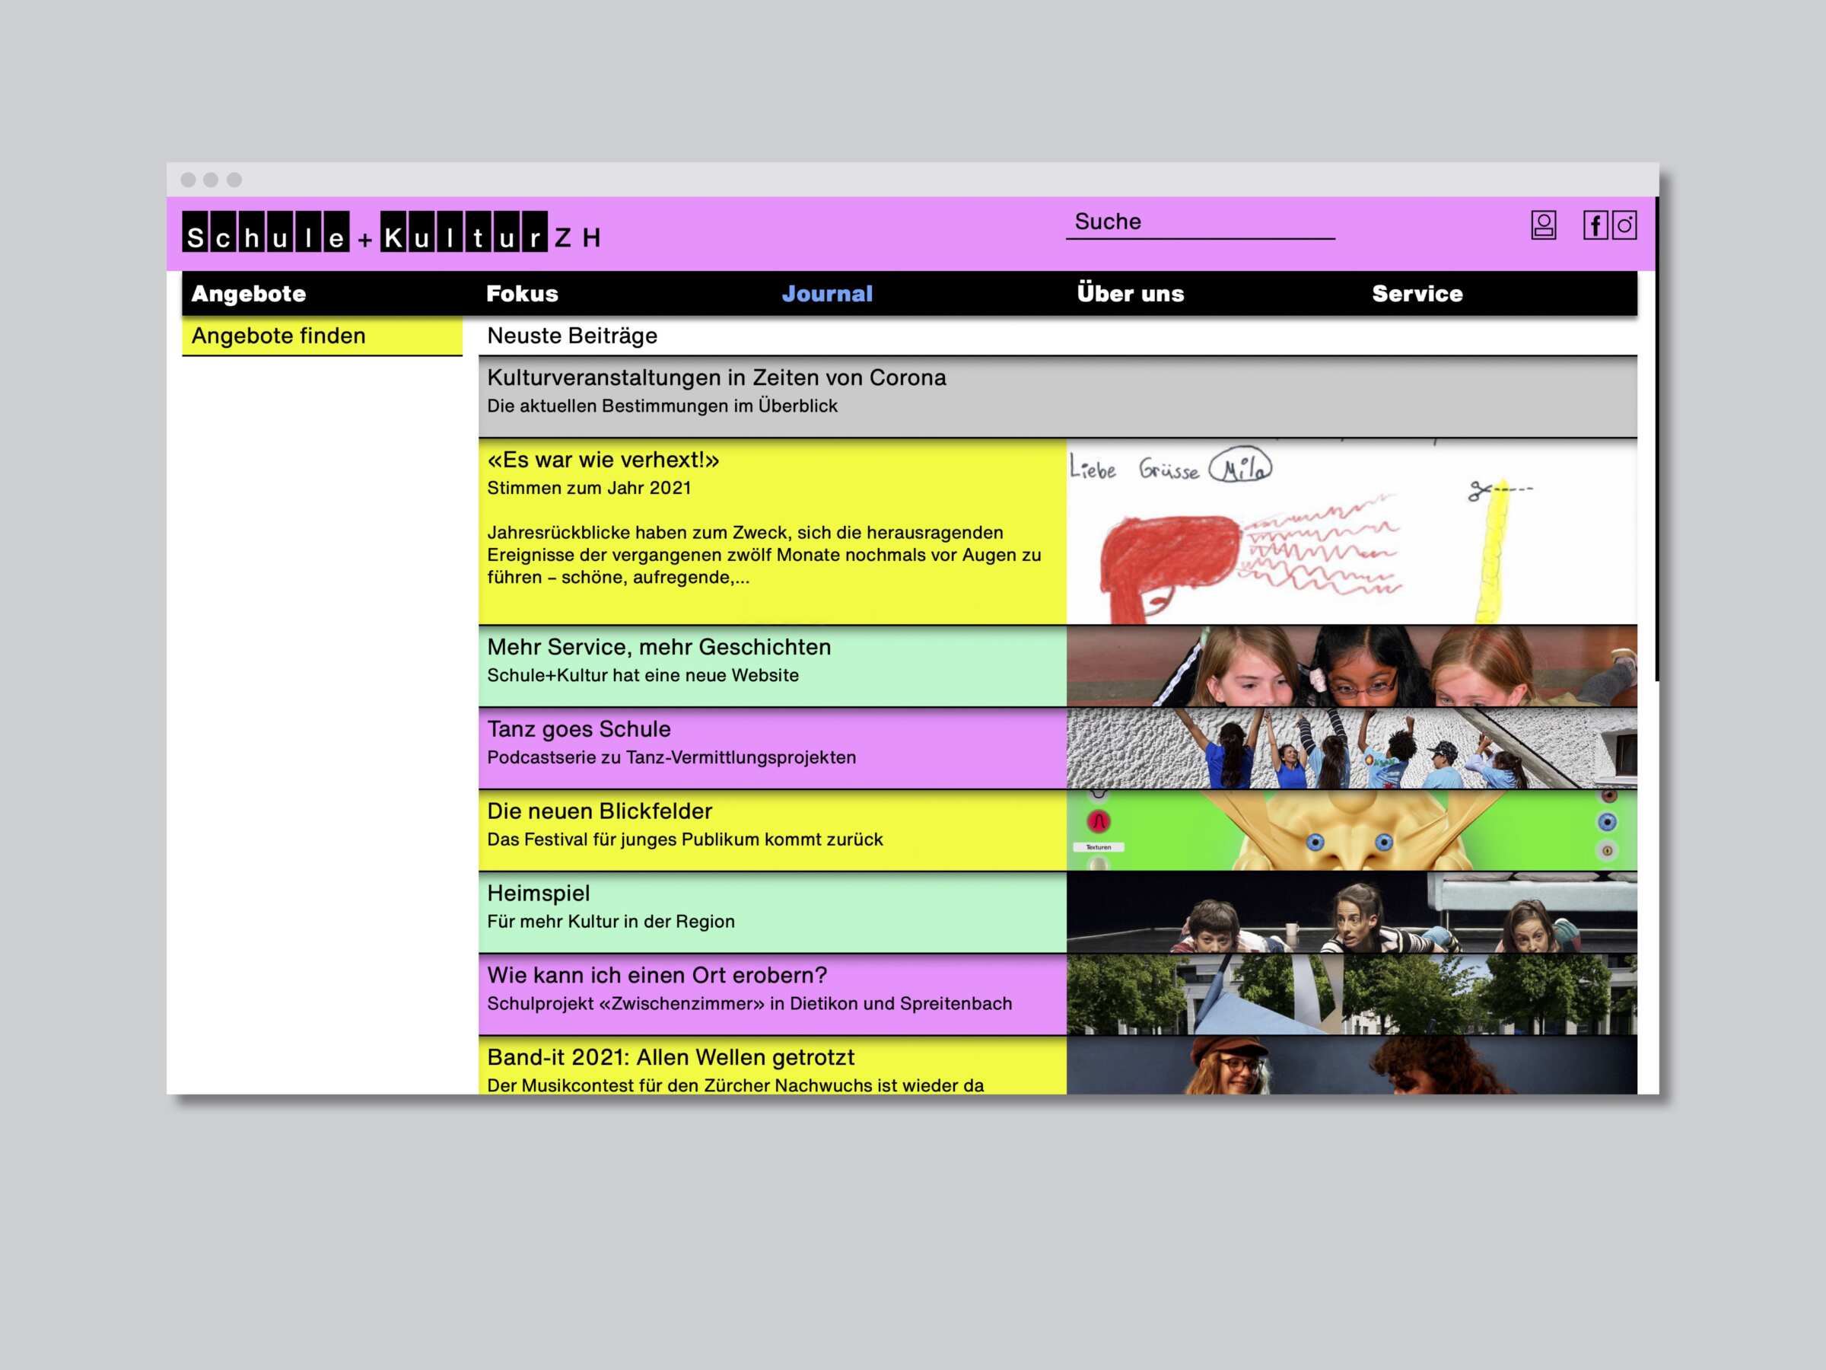Click the Heimspiel stage photo thumbnail
The width and height of the screenshot is (1826, 1370).
coord(1350,913)
